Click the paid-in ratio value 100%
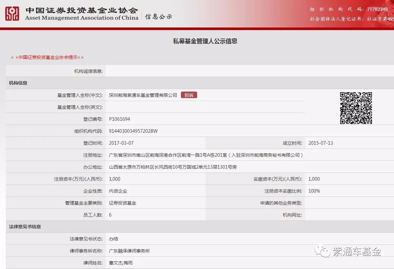Screen dimensions: 394x269 pos(314,191)
